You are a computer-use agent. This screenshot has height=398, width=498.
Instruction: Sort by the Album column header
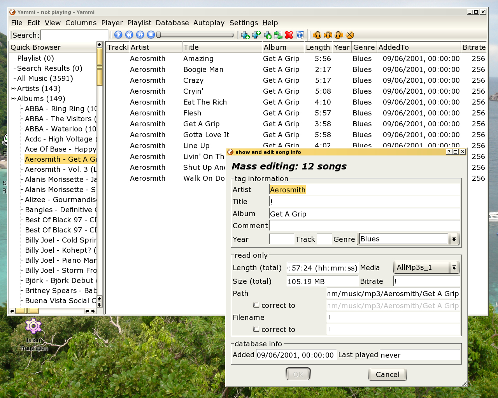click(283, 47)
